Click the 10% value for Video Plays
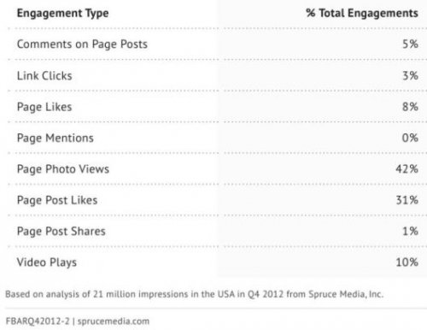 (407, 262)
